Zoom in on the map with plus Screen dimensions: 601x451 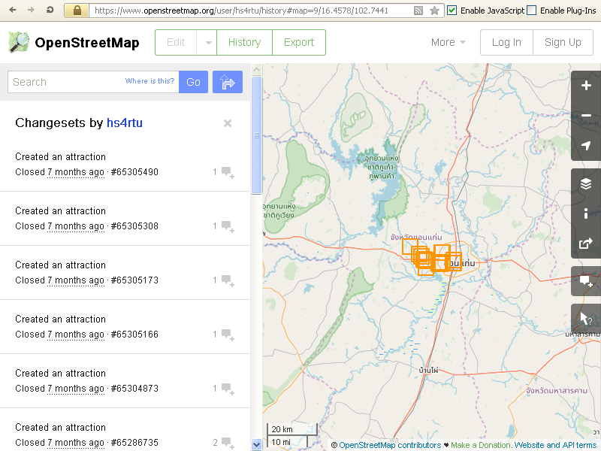586,86
